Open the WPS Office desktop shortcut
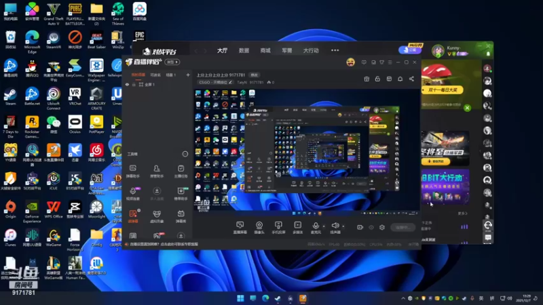 (x=54, y=209)
